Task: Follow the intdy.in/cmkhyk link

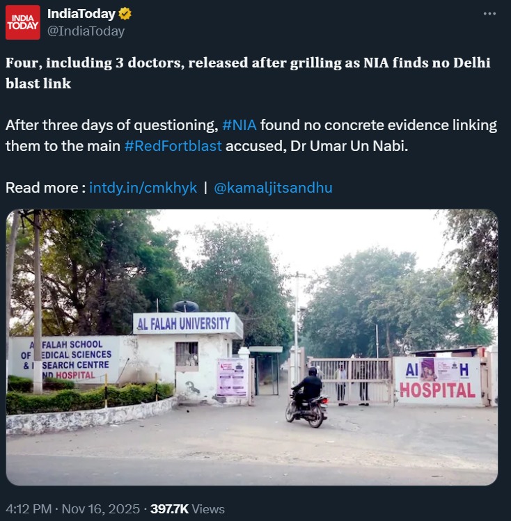Action: 143,188
